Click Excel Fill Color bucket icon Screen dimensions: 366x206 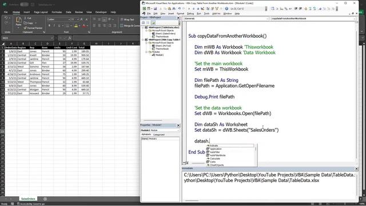[76, 25]
